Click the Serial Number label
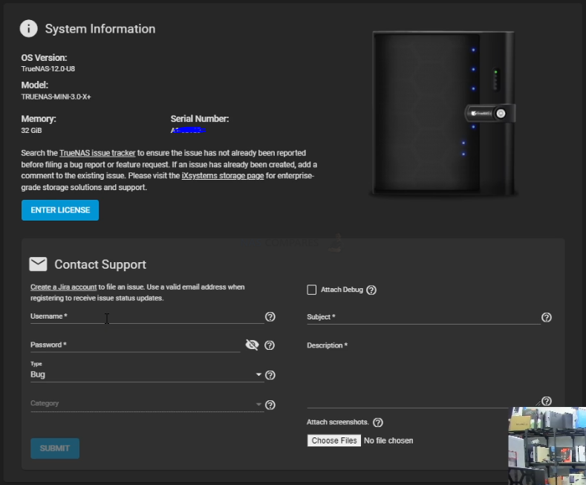 pyautogui.click(x=200, y=119)
